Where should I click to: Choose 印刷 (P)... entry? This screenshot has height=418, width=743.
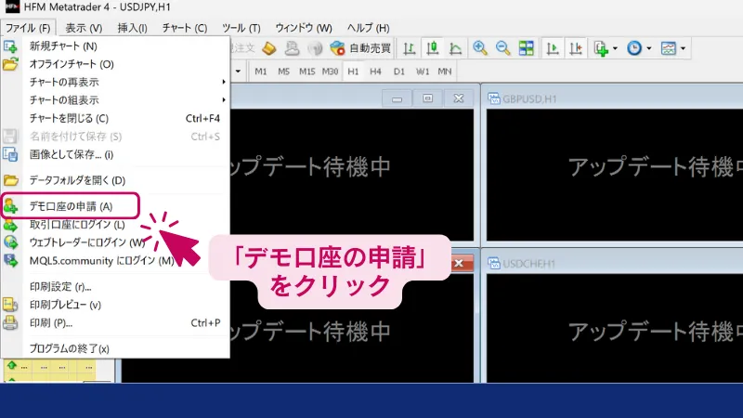coord(114,322)
